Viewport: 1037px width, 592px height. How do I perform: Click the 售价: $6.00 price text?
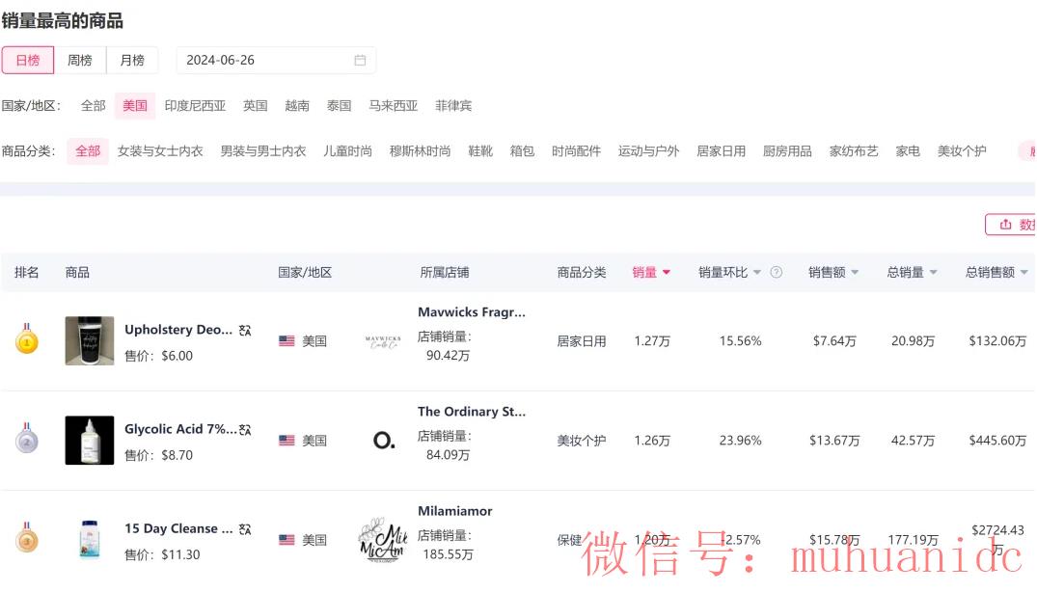click(x=159, y=356)
